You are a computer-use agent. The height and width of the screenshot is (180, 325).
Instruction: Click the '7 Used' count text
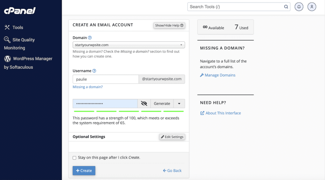[x=241, y=27]
